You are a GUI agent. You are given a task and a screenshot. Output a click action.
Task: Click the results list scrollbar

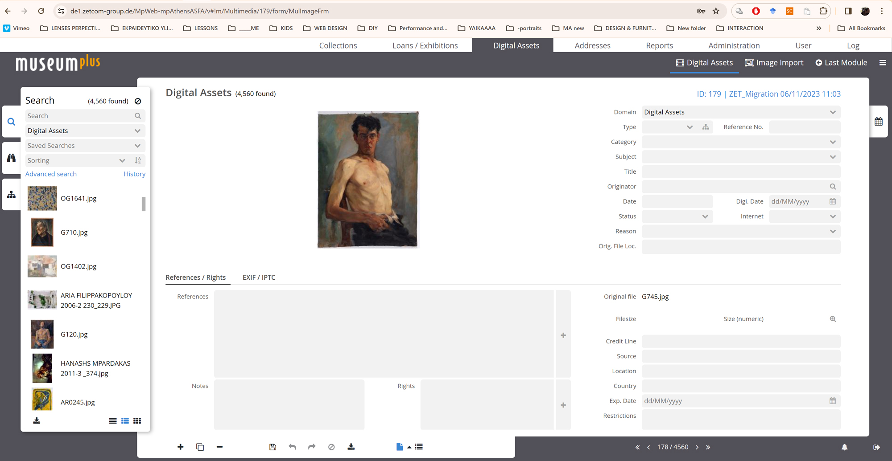(144, 204)
